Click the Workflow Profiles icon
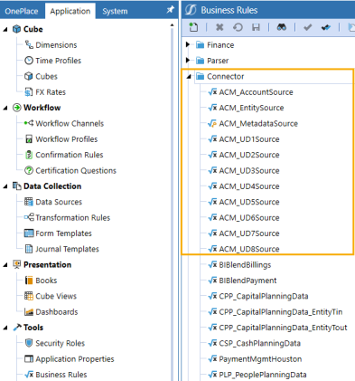The height and width of the screenshot is (381, 355). tap(29, 139)
